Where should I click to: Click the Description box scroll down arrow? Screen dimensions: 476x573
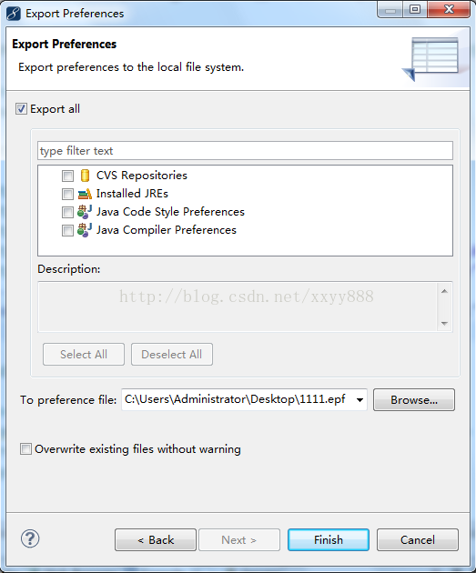point(444,324)
